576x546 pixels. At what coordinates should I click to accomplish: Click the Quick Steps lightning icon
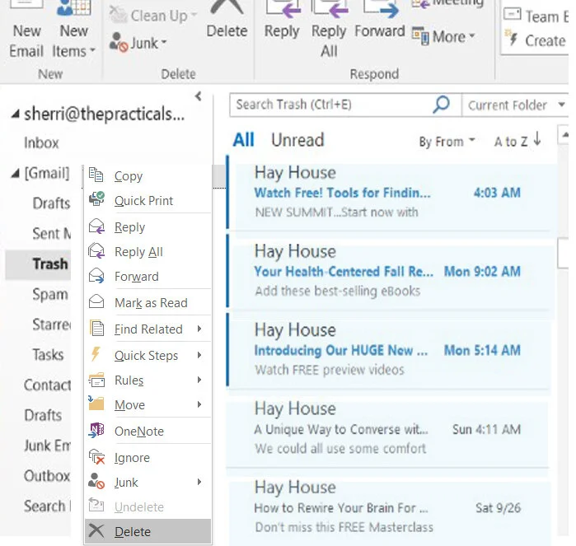tap(96, 354)
